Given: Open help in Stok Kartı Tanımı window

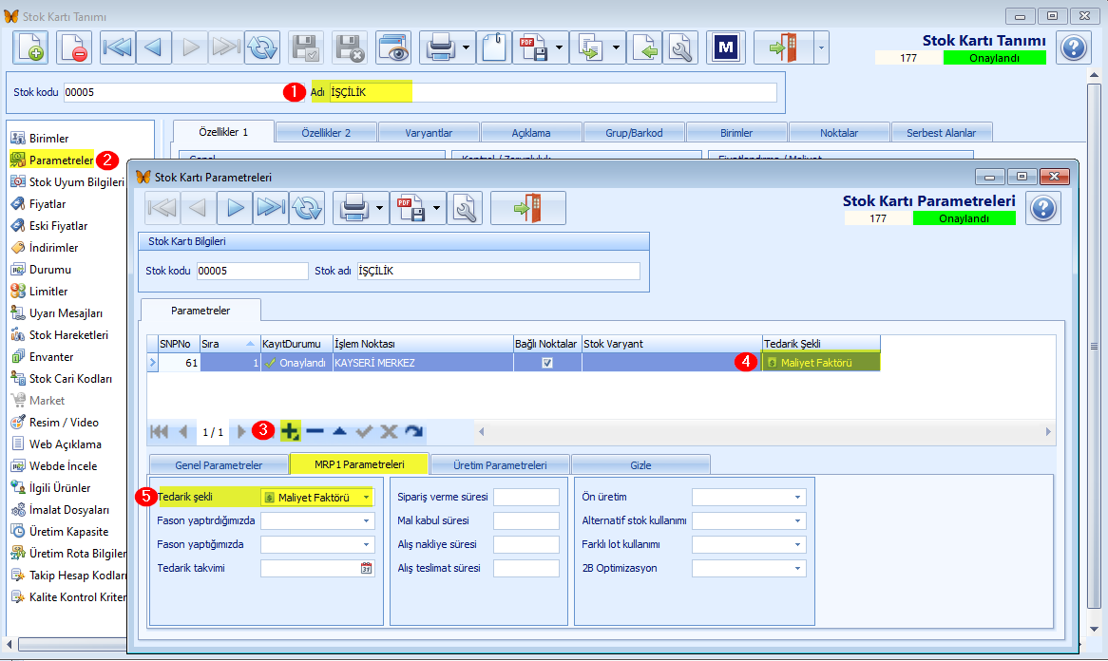Looking at the screenshot, I should click(1074, 48).
